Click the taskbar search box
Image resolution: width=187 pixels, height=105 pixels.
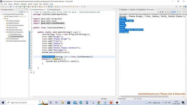click(x=27, y=102)
